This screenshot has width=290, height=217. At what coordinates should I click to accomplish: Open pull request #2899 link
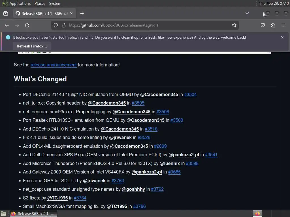tap(160, 146)
